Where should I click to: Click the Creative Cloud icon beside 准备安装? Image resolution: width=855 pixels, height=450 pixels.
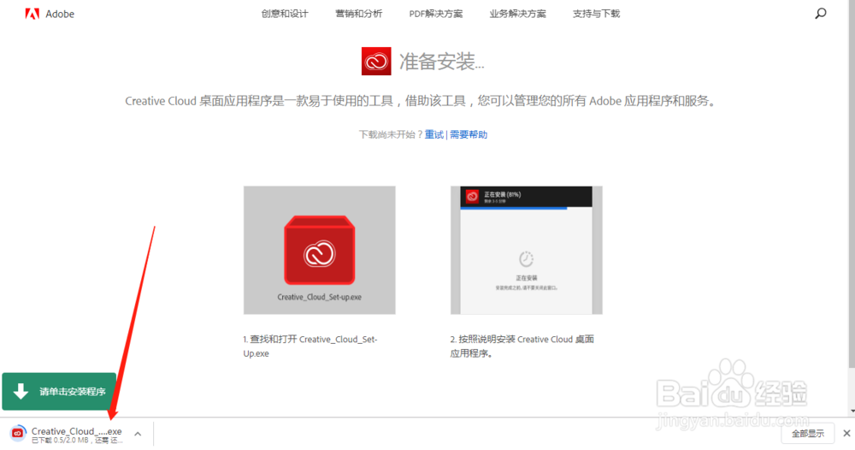point(376,61)
